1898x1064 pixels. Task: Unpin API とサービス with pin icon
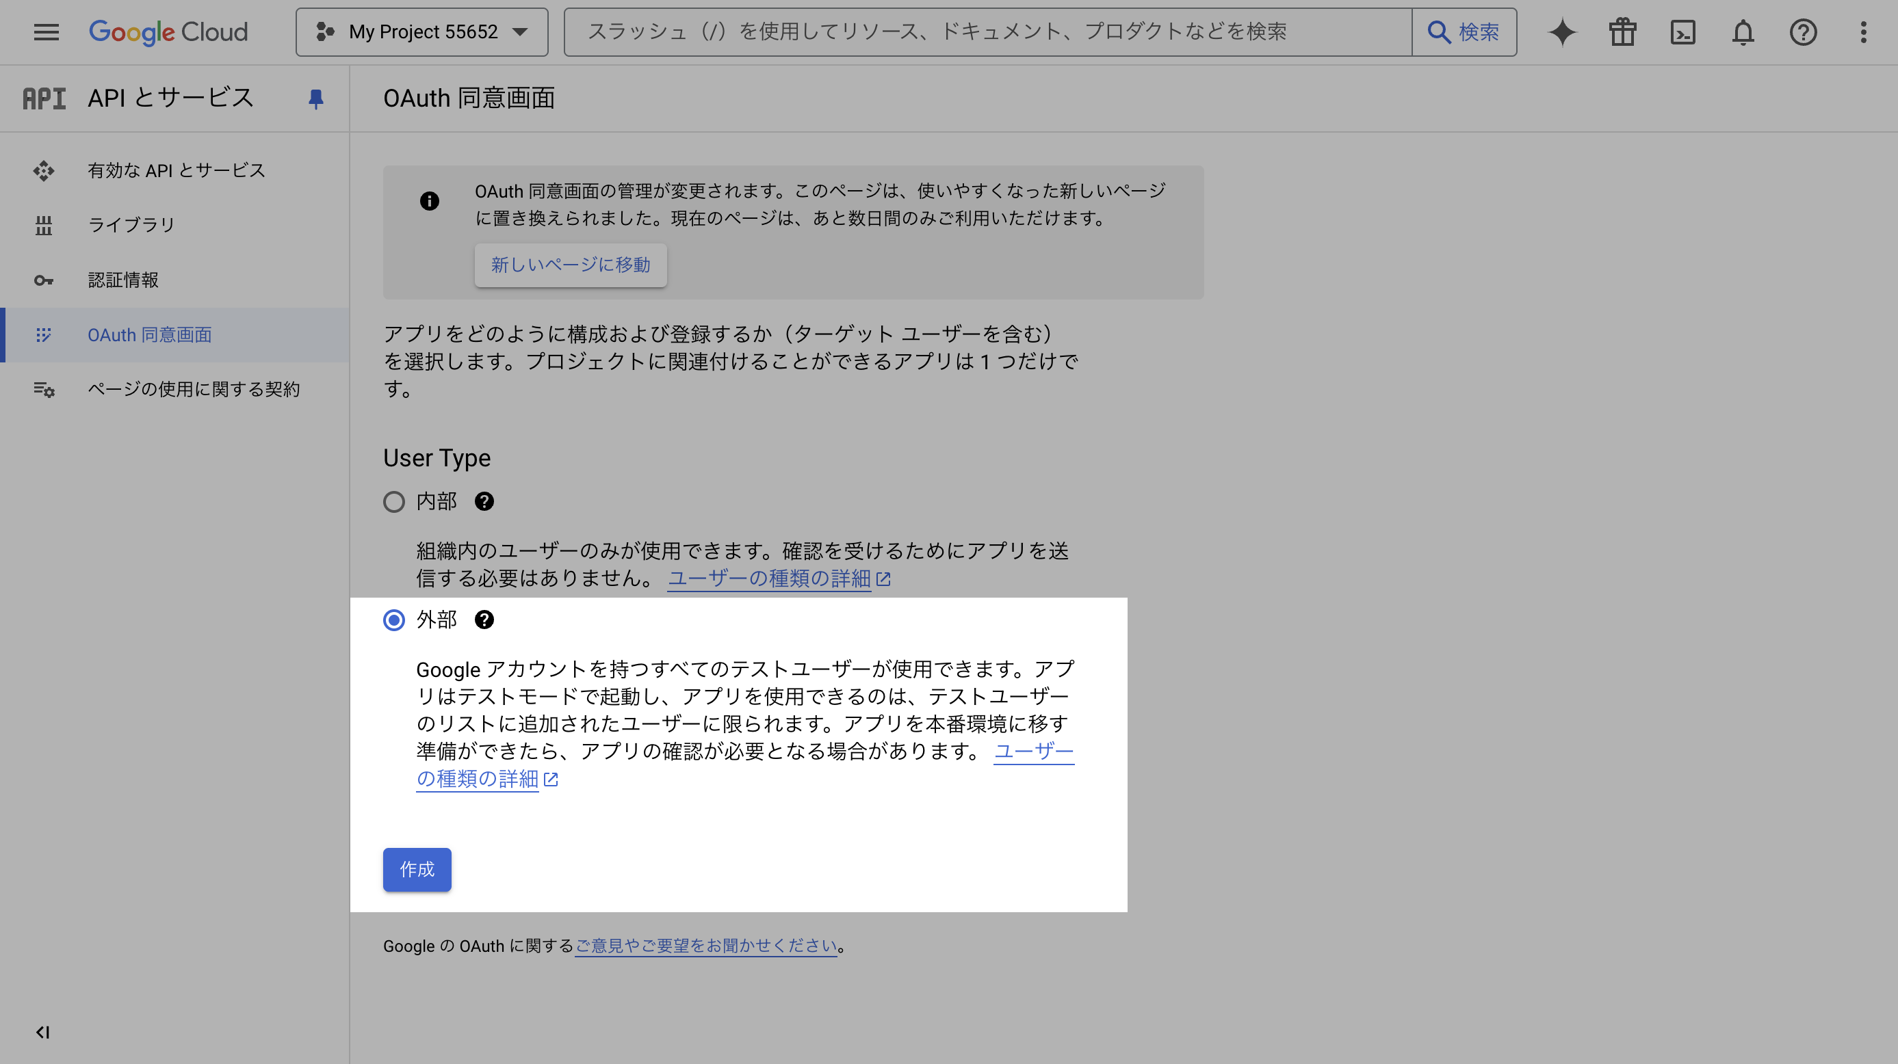(x=316, y=98)
